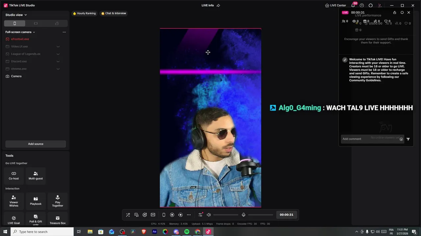Viewport: 421px width, 236px height.
Task: Open File Explorer from the taskbar
Action: (90, 232)
